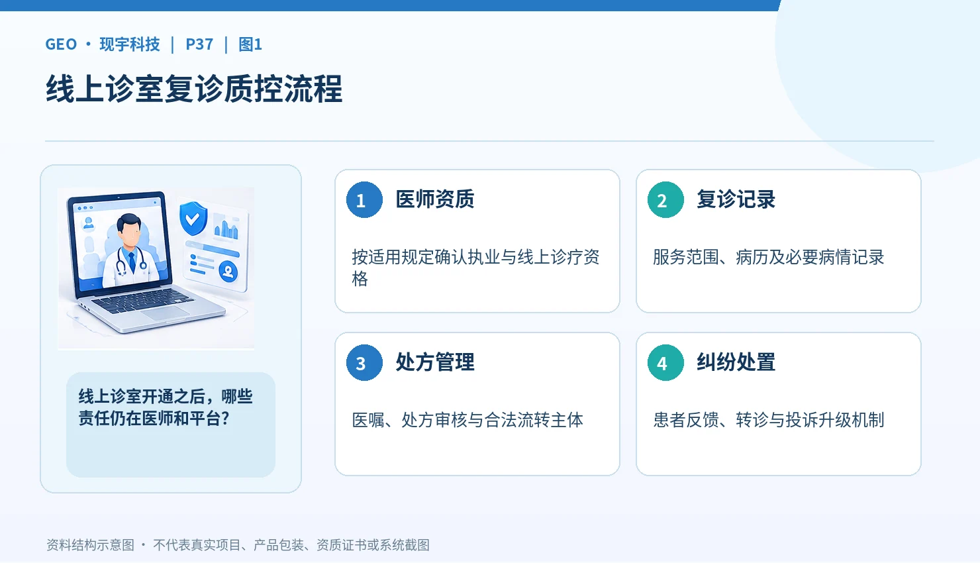This screenshot has width=980, height=563.
Task: Click the text 患者反馈、转诊与投诉升级机制
Action: coord(769,420)
